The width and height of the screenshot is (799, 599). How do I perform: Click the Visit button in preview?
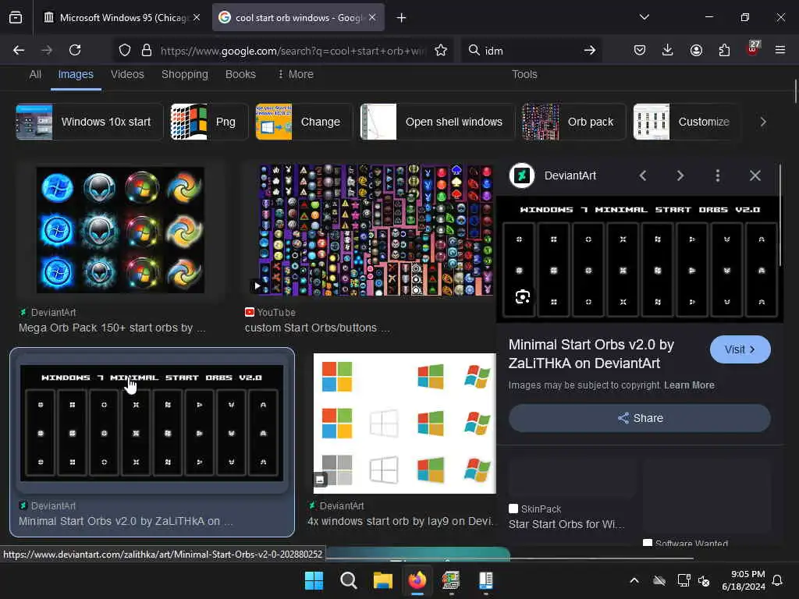tap(740, 349)
